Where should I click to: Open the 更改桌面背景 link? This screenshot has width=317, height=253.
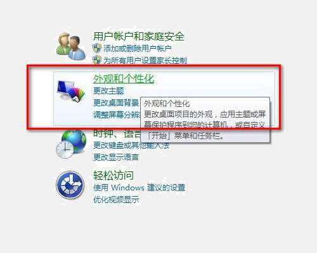pos(116,103)
